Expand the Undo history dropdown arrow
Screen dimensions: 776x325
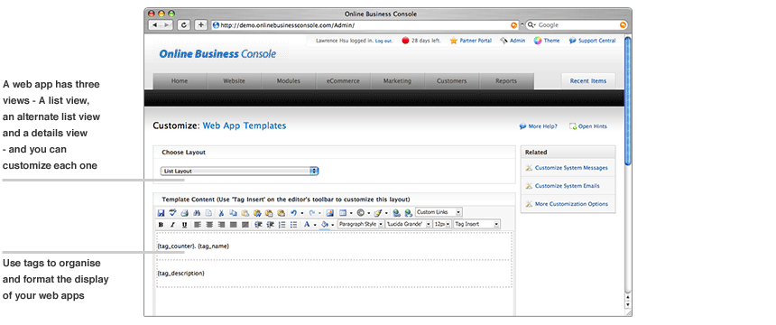click(302, 213)
